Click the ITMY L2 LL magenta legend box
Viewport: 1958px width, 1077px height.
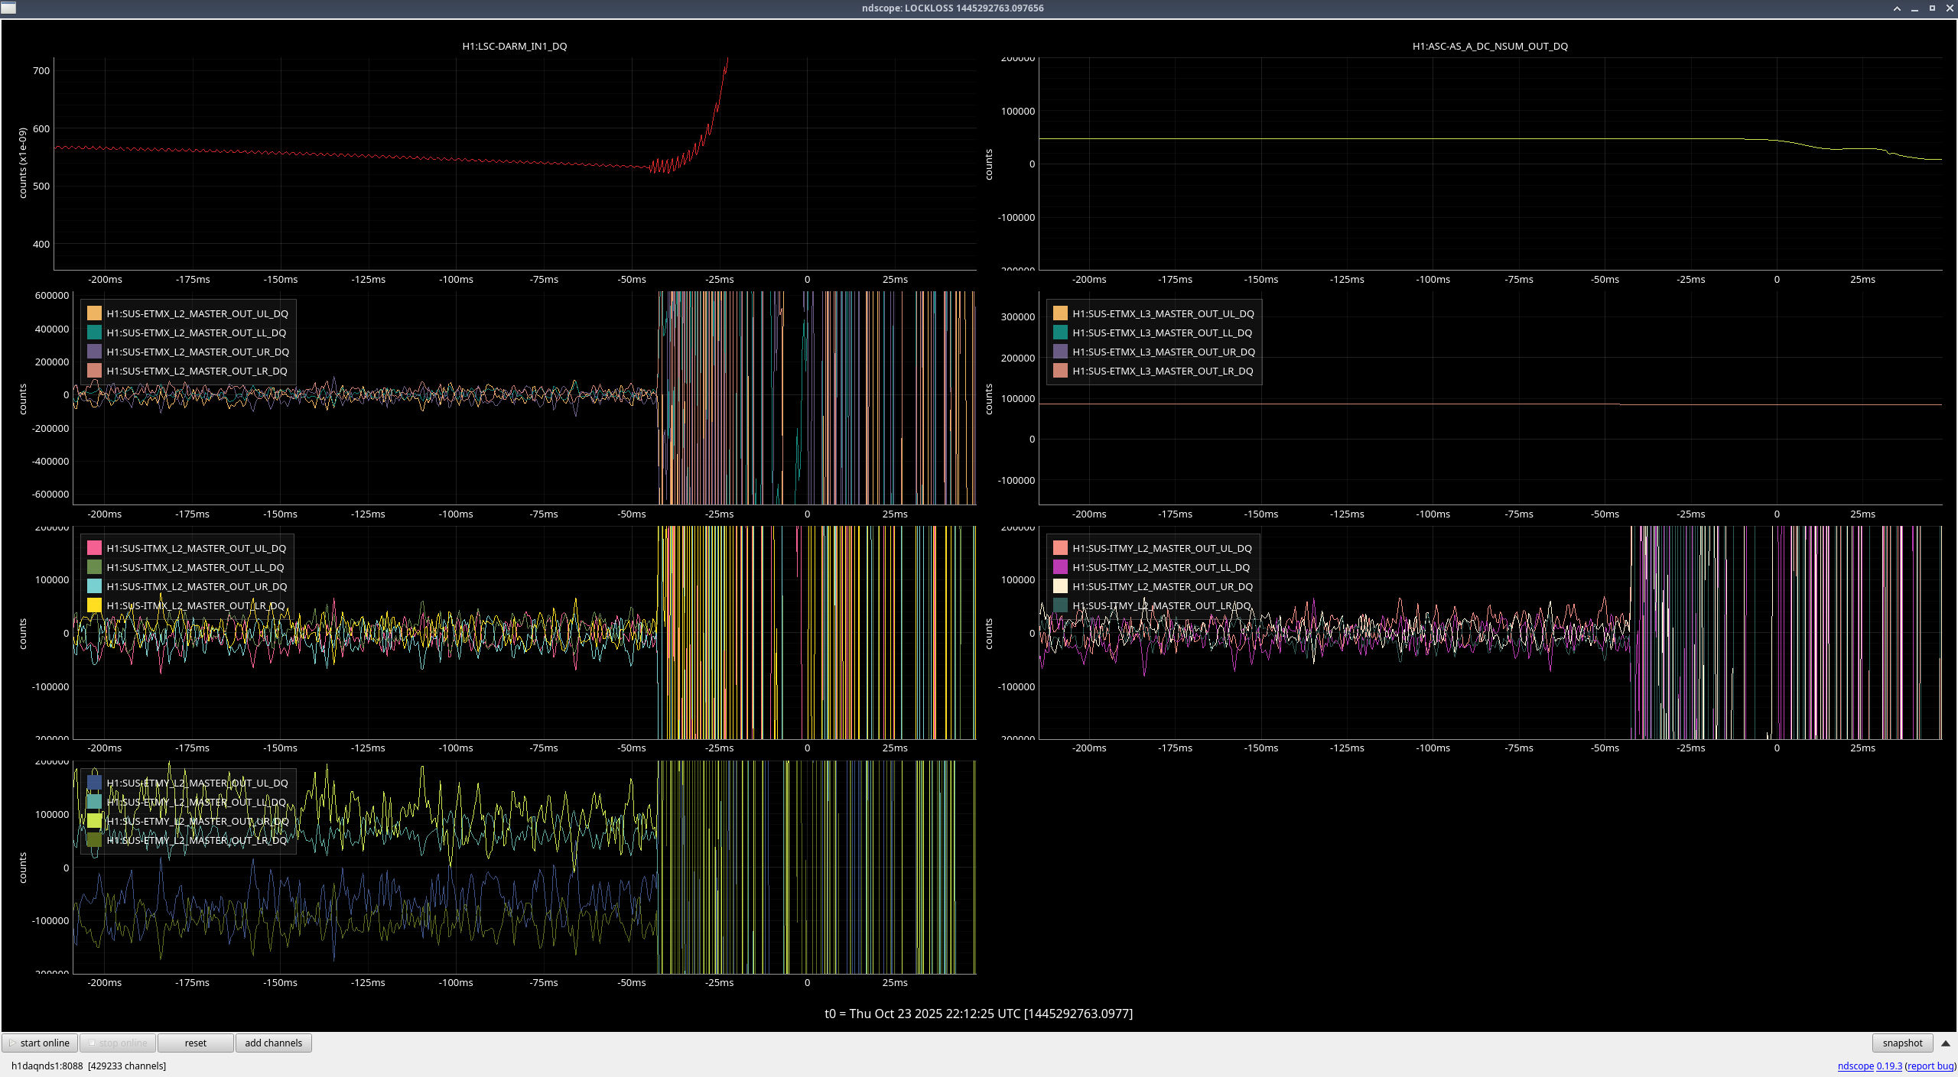click(x=1060, y=567)
